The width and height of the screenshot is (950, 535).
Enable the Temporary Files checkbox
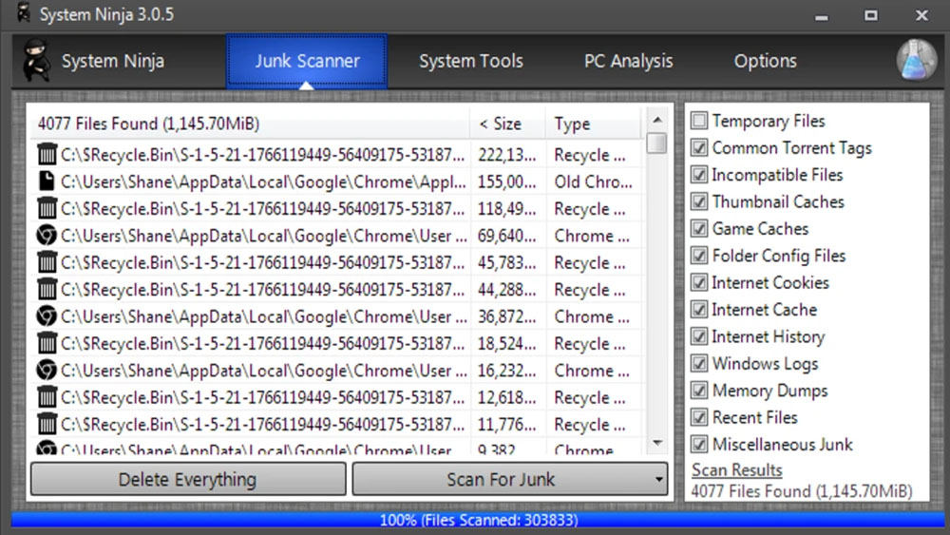(698, 121)
